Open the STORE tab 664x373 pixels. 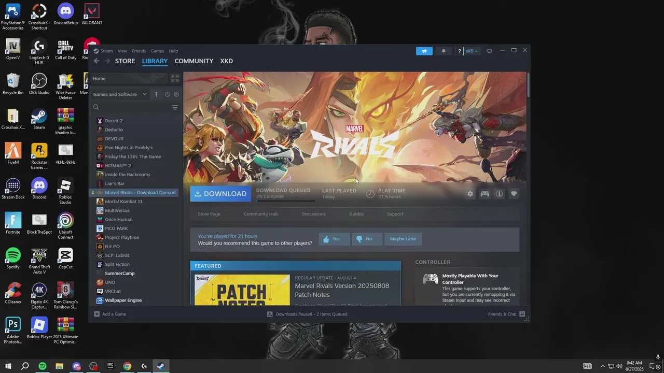pyautogui.click(x=125, y=61)
